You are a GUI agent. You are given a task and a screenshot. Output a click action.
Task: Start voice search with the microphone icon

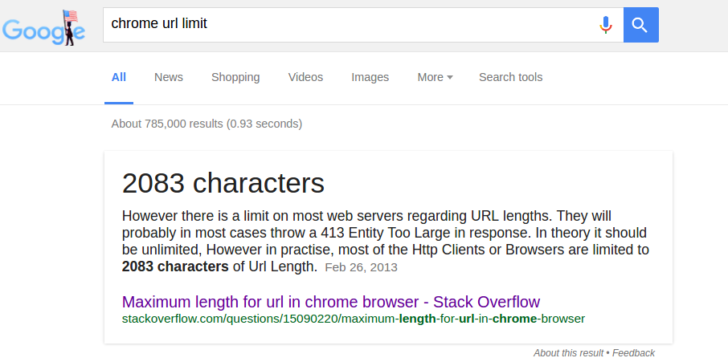(x=606, y=25)
